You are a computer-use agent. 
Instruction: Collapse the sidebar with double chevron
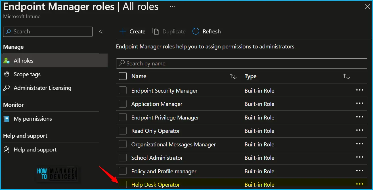coord(101,32)
